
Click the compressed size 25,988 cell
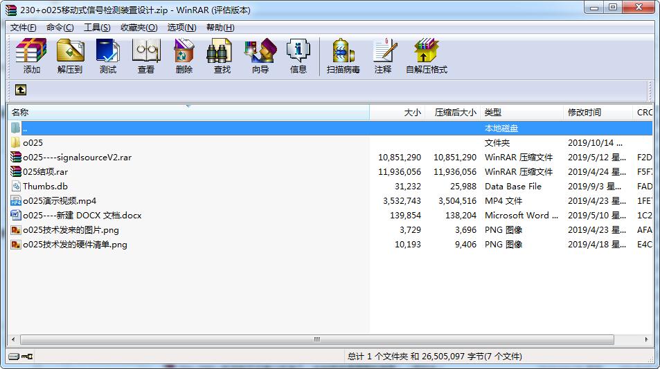click(463, 186)
